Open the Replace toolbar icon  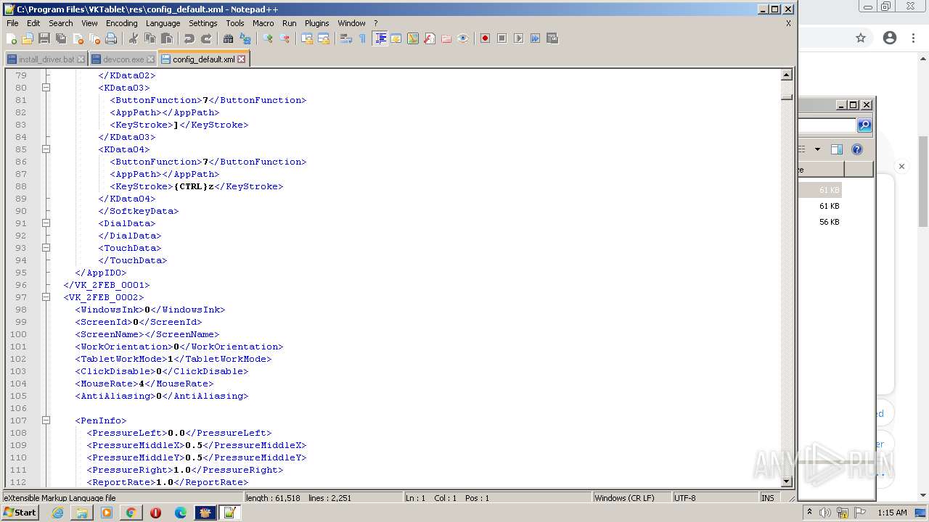pyautogui.click(x=245, y=38)
